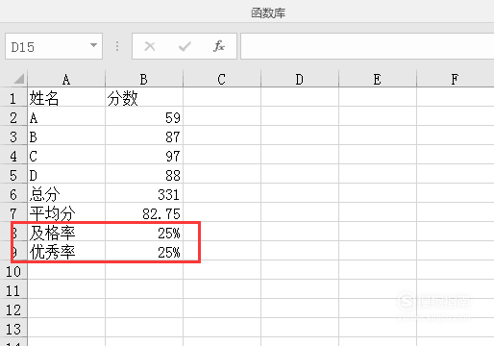Click the average cell 82.75
This screenshot has width=494, height=346.
coord(144,212)
